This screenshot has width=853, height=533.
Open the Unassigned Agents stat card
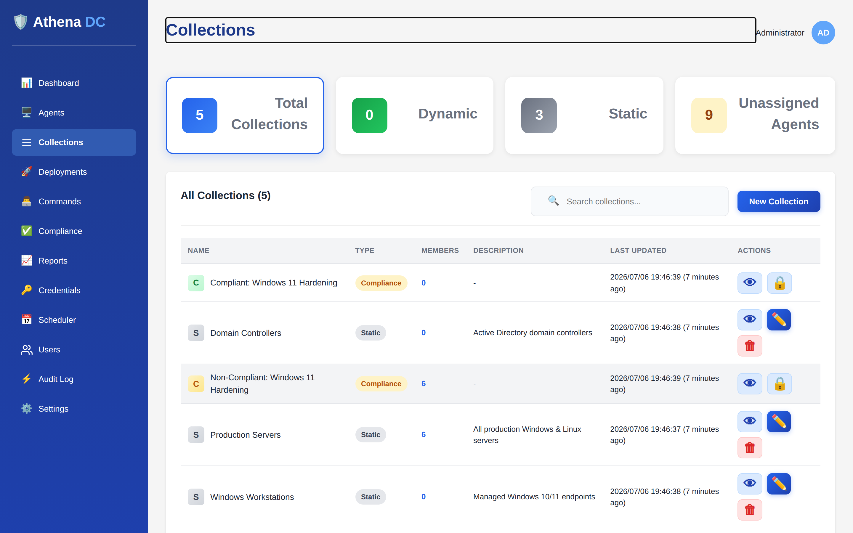pyautogui.click(x=755, y=115)
